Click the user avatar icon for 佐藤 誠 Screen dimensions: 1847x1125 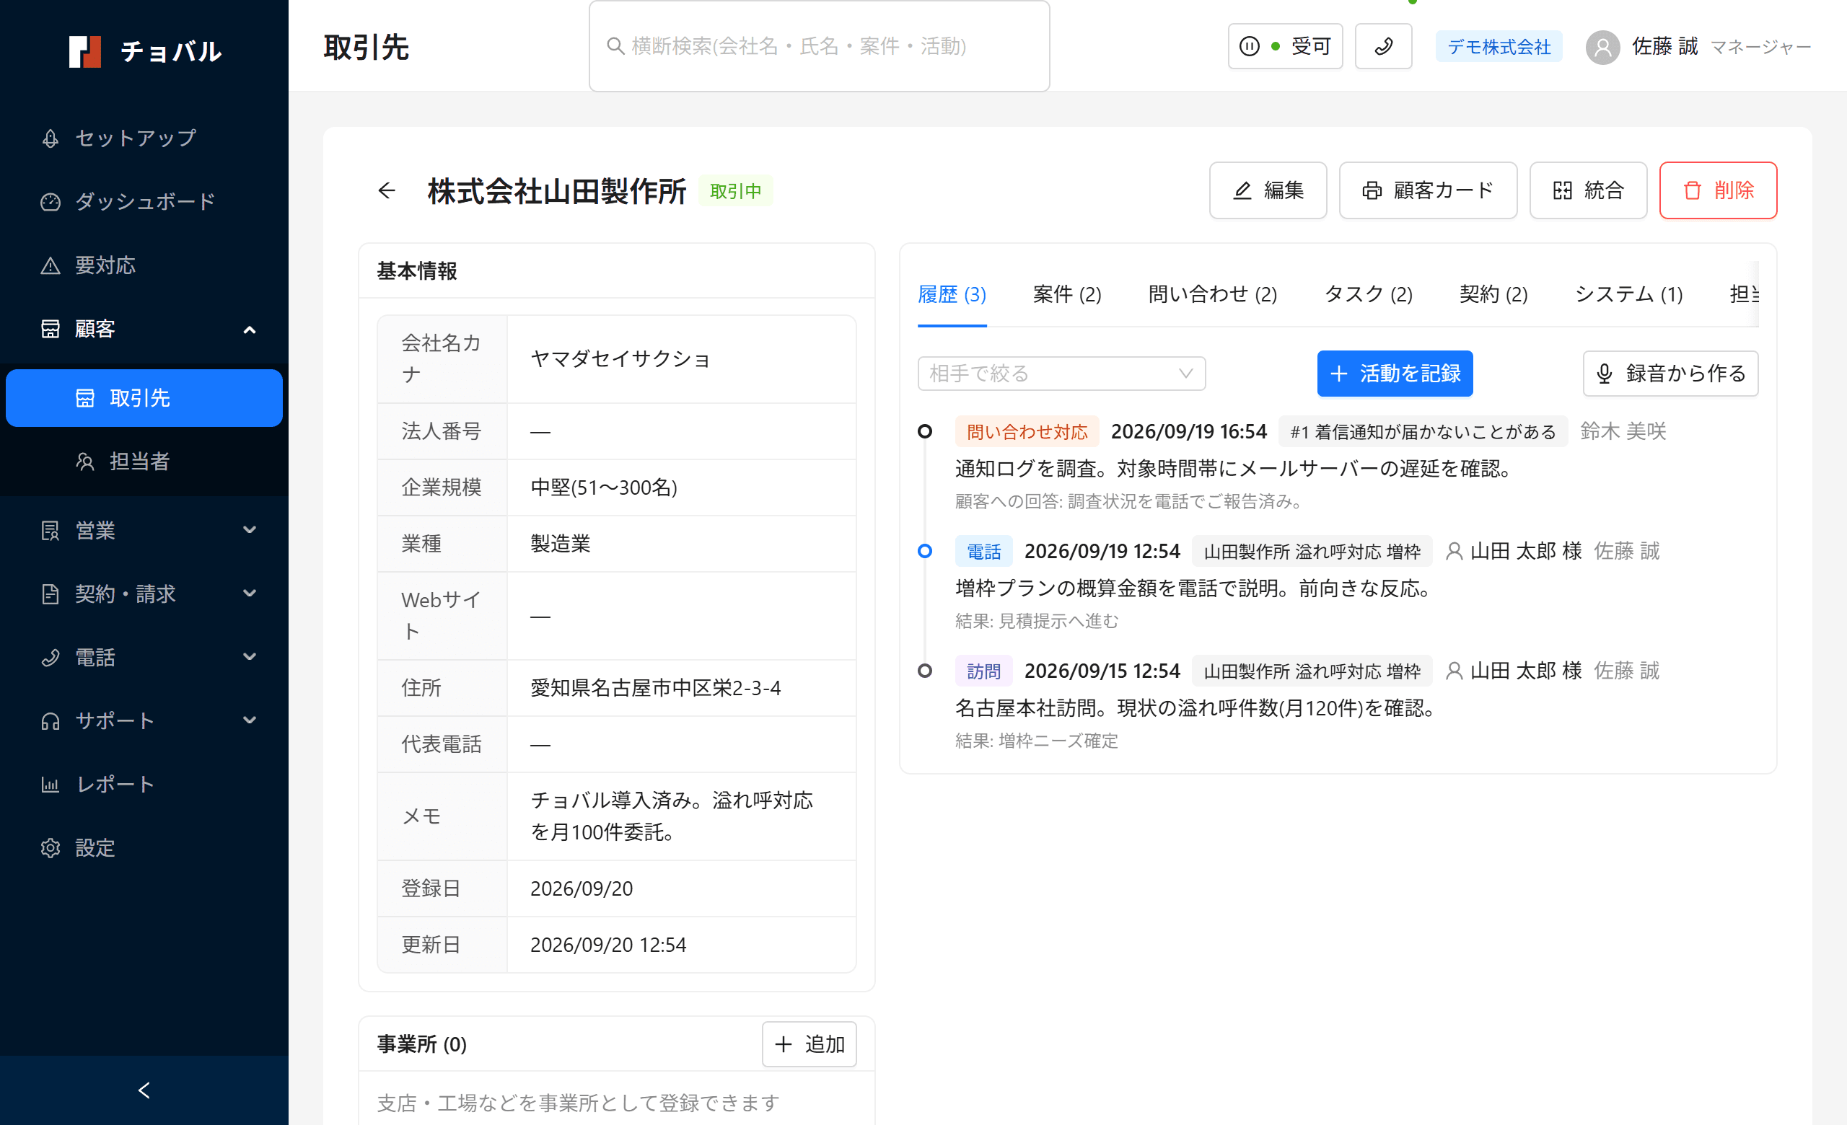point(1602,46)
